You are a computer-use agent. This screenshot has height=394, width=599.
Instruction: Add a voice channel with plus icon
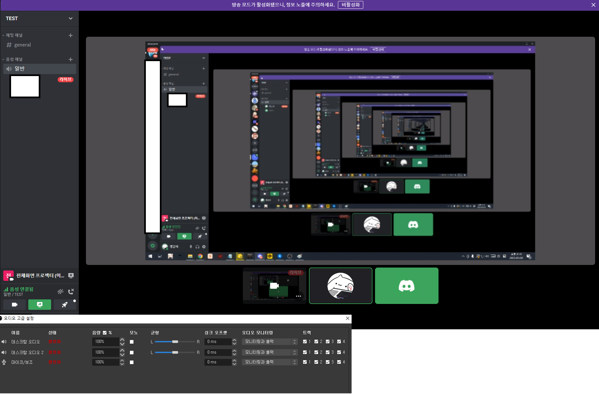pos(71,59)
